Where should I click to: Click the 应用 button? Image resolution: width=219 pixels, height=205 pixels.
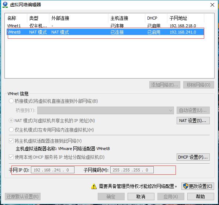pos(171,197)
